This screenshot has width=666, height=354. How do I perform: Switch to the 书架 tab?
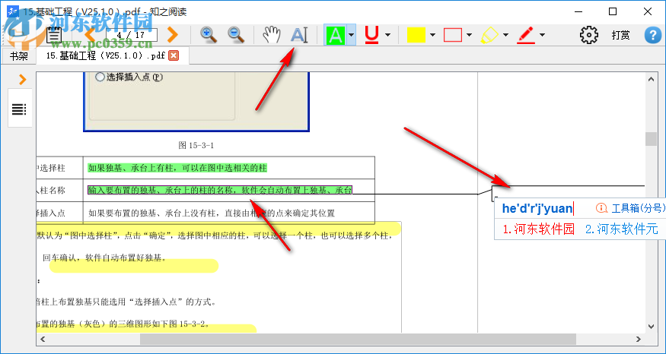click(19, 56)
